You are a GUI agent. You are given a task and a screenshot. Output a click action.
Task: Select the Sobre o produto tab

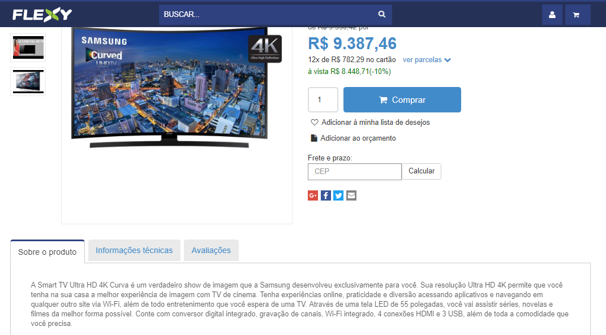point(47,252)
